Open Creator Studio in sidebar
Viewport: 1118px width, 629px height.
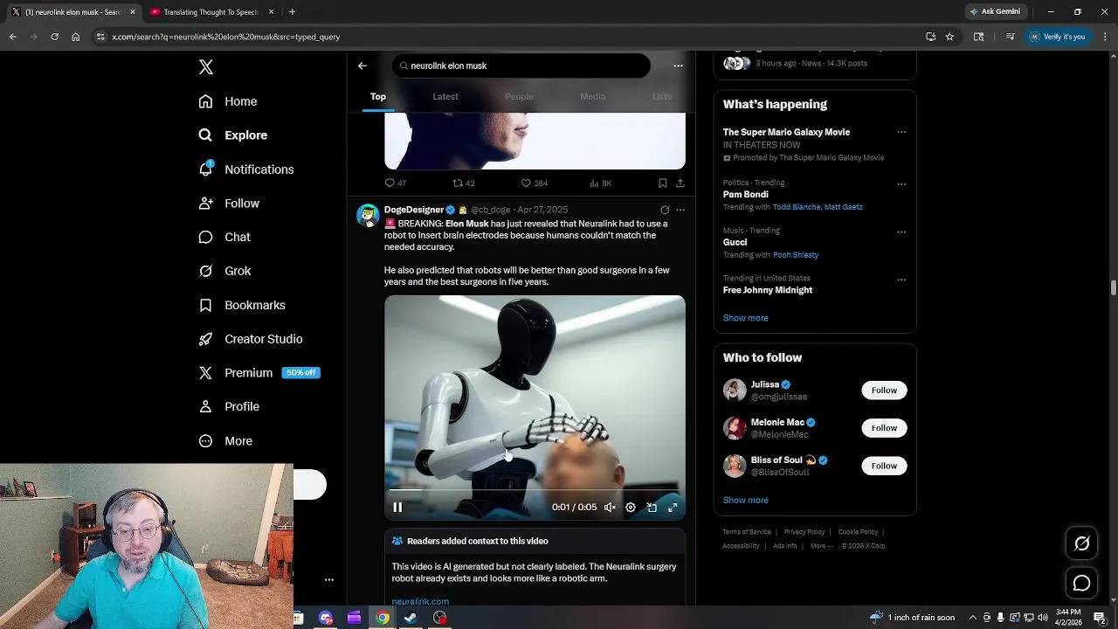[x=251, y=339]
